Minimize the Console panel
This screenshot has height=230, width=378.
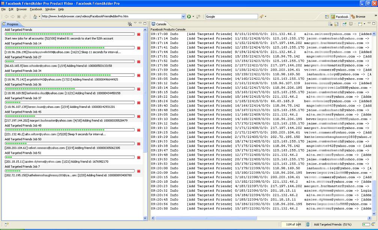tap(369, 23)
